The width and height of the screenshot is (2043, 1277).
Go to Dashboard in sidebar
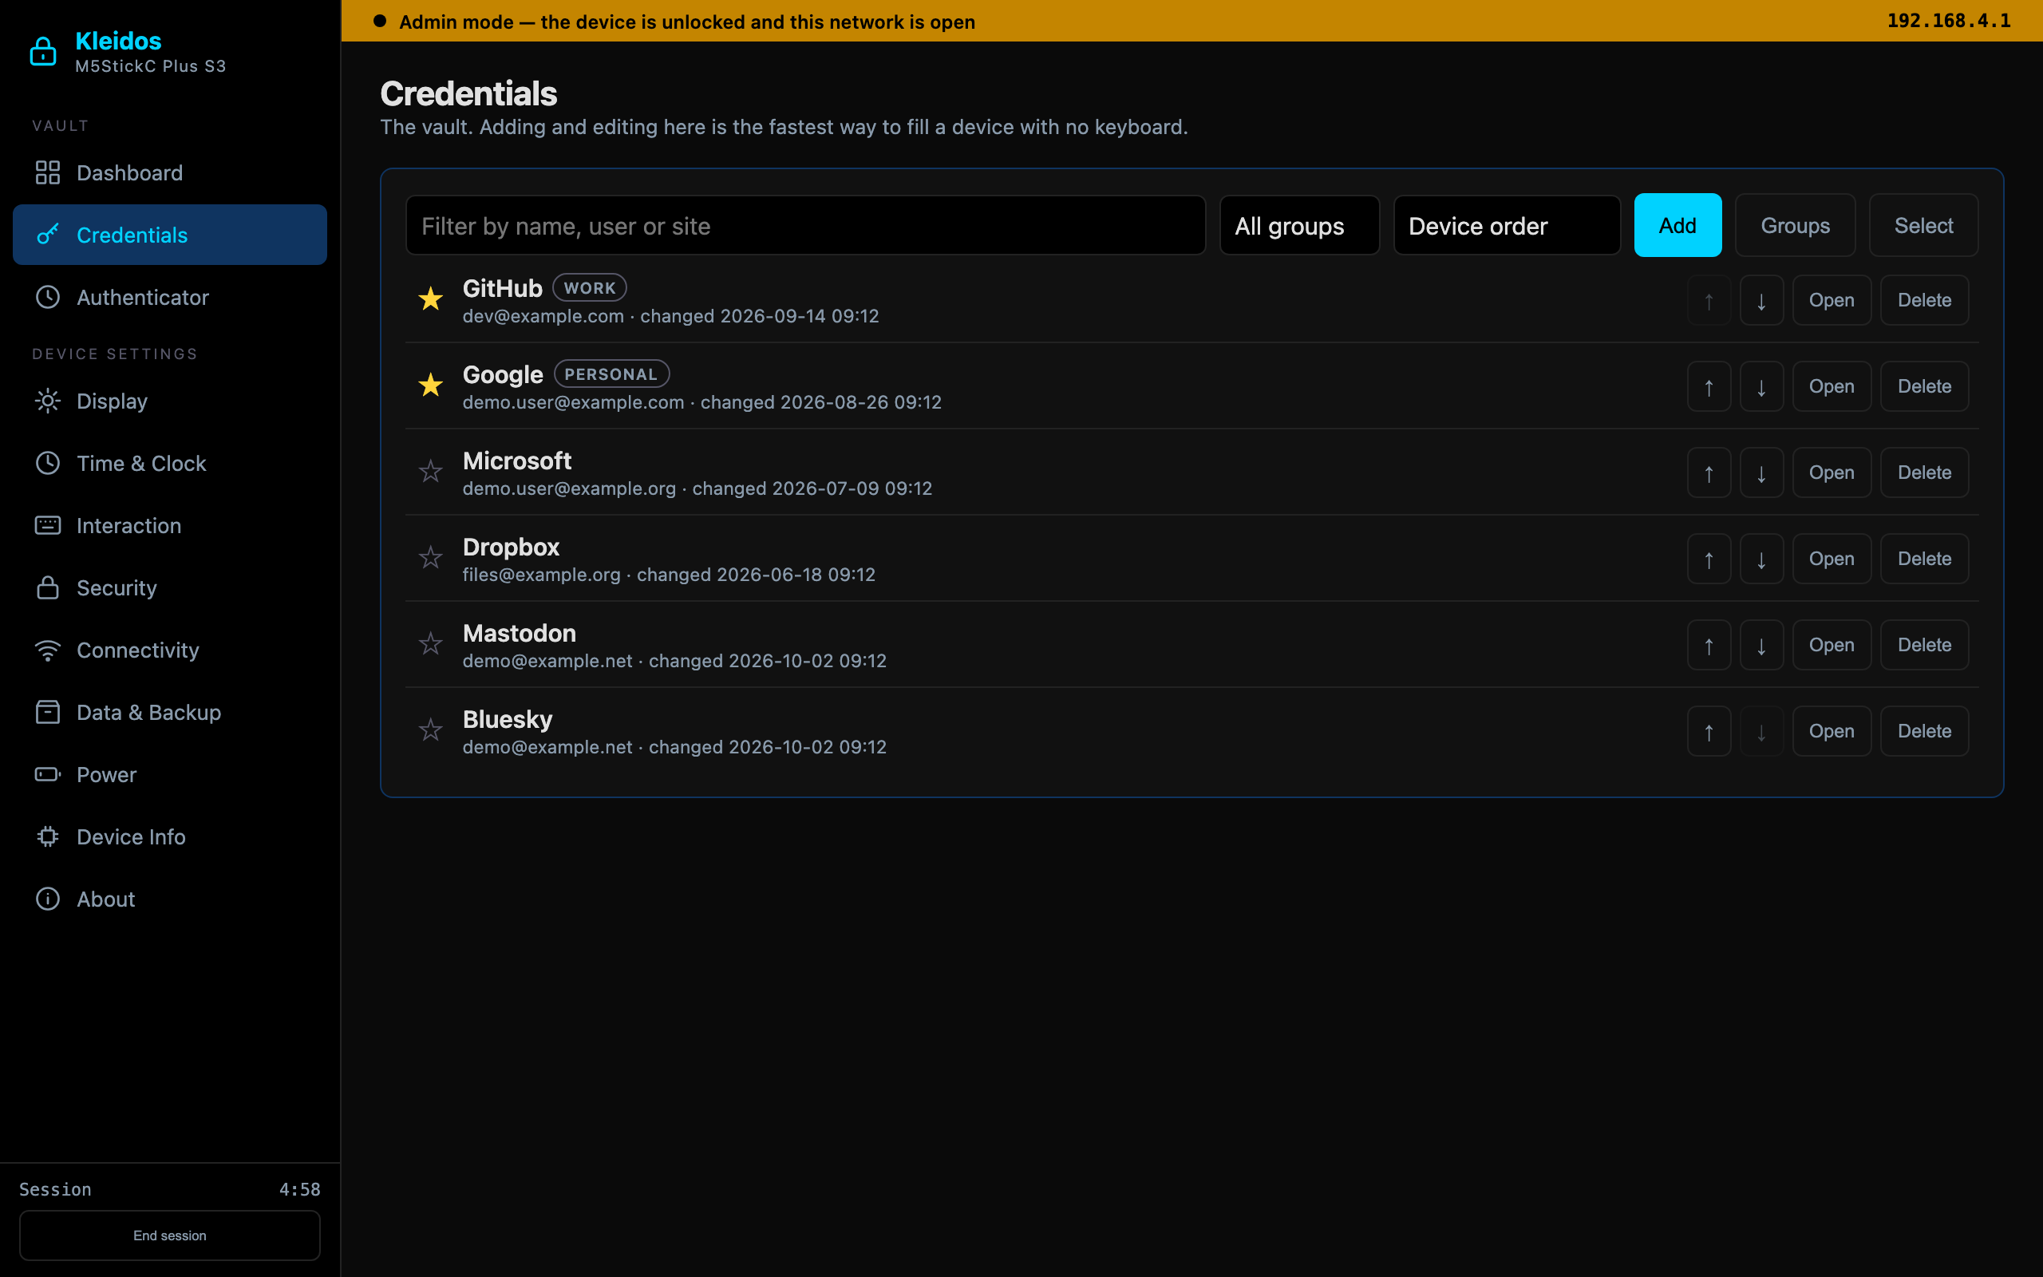tap(170, 172)
